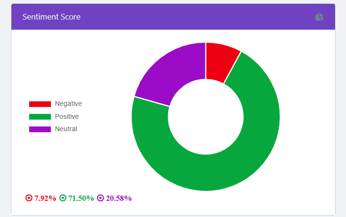Click the red target icon beside 7.92%
Image resolution: width=346 pixels, height=217 pixels.
[29, 198]
